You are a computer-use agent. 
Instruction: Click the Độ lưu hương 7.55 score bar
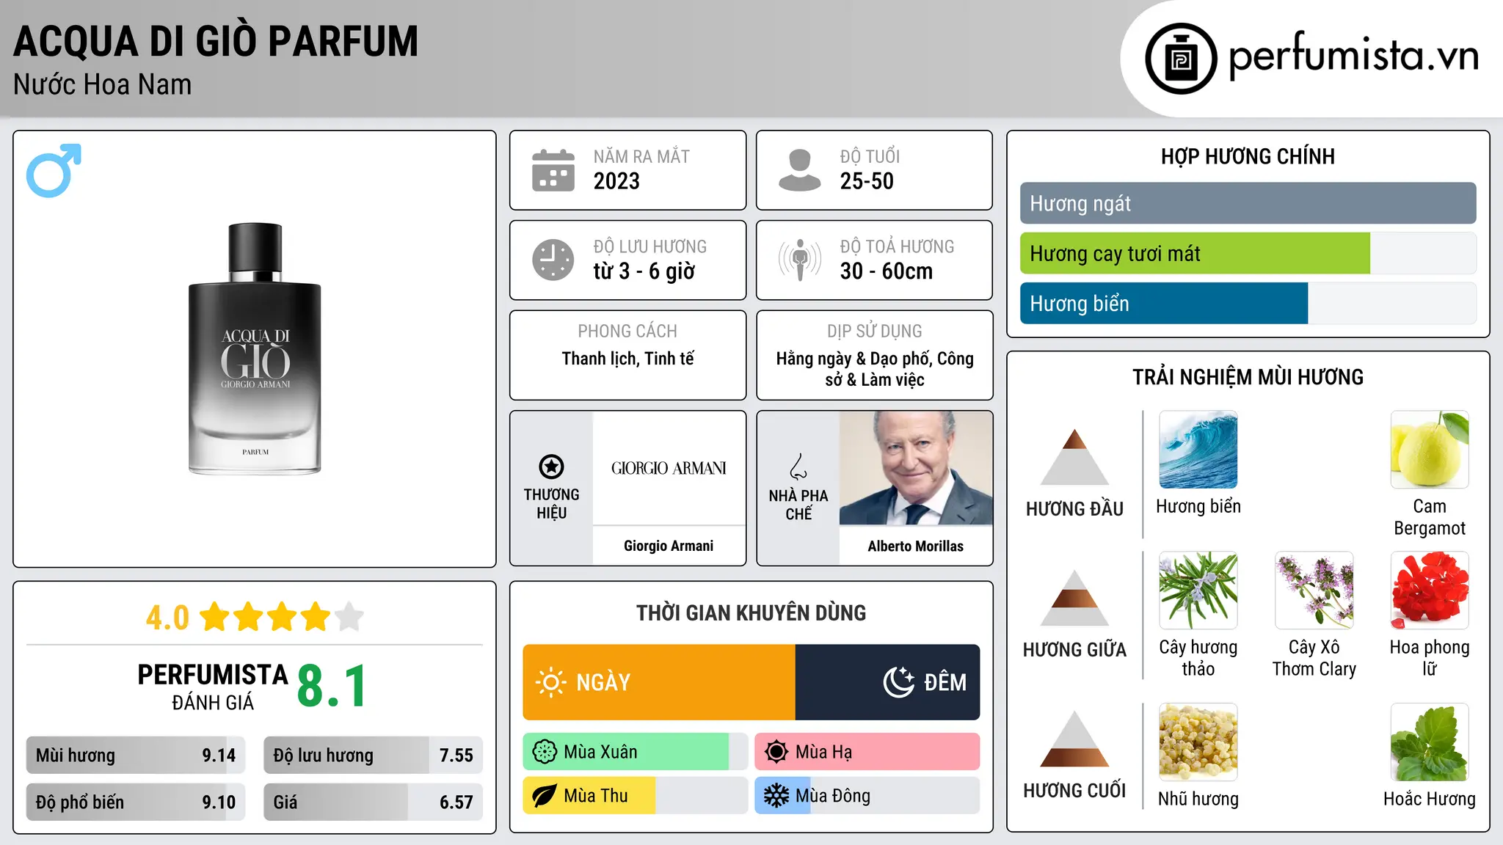(373, 755)
